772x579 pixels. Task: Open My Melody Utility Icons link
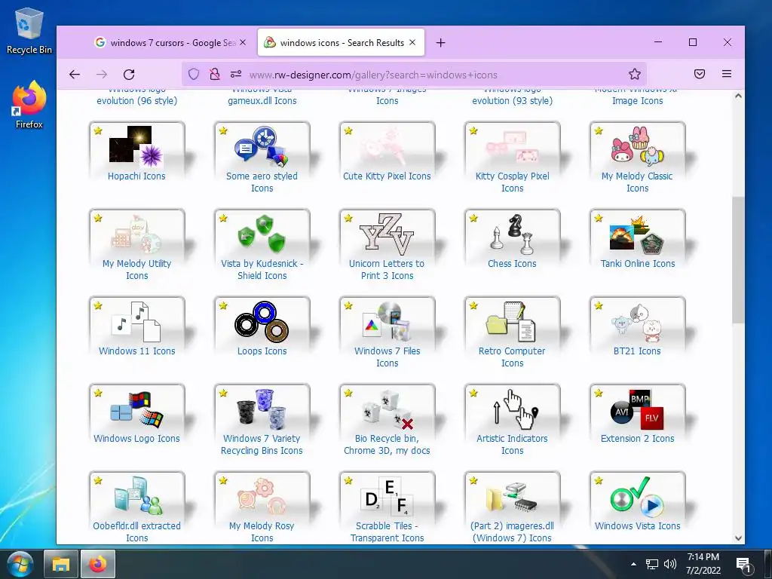pyautogui.click(x=137, y=269)
